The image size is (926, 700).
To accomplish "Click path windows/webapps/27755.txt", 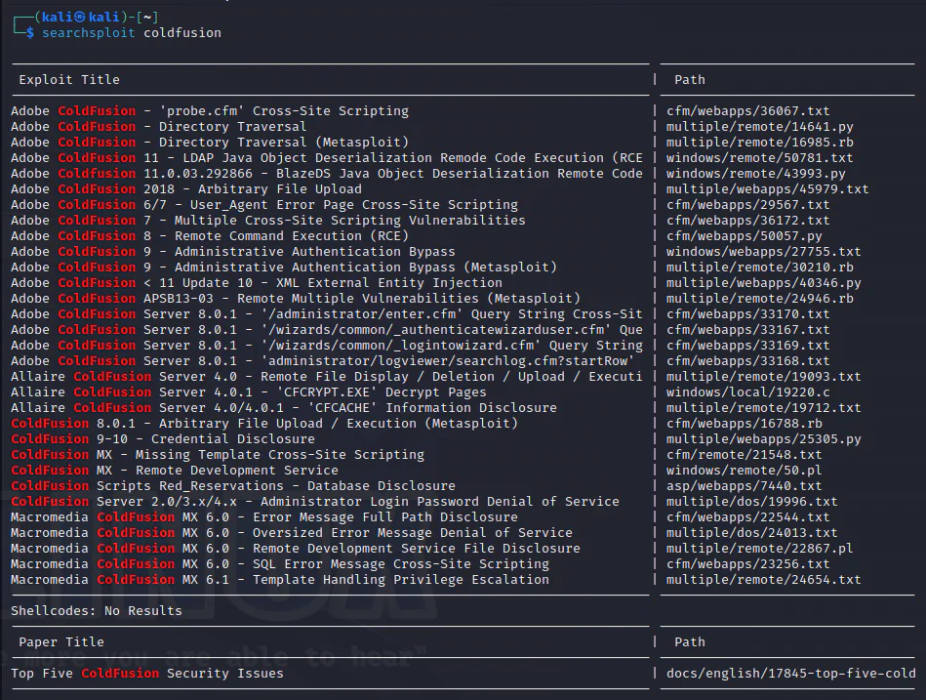I will pos(764,252).
